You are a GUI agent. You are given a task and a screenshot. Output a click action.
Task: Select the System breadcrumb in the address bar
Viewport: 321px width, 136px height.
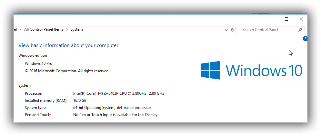point(76,29)
